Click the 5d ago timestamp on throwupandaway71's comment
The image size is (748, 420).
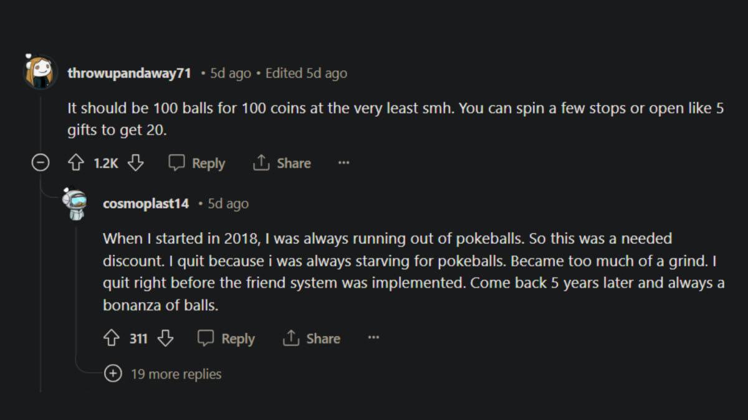click(231, 73)
